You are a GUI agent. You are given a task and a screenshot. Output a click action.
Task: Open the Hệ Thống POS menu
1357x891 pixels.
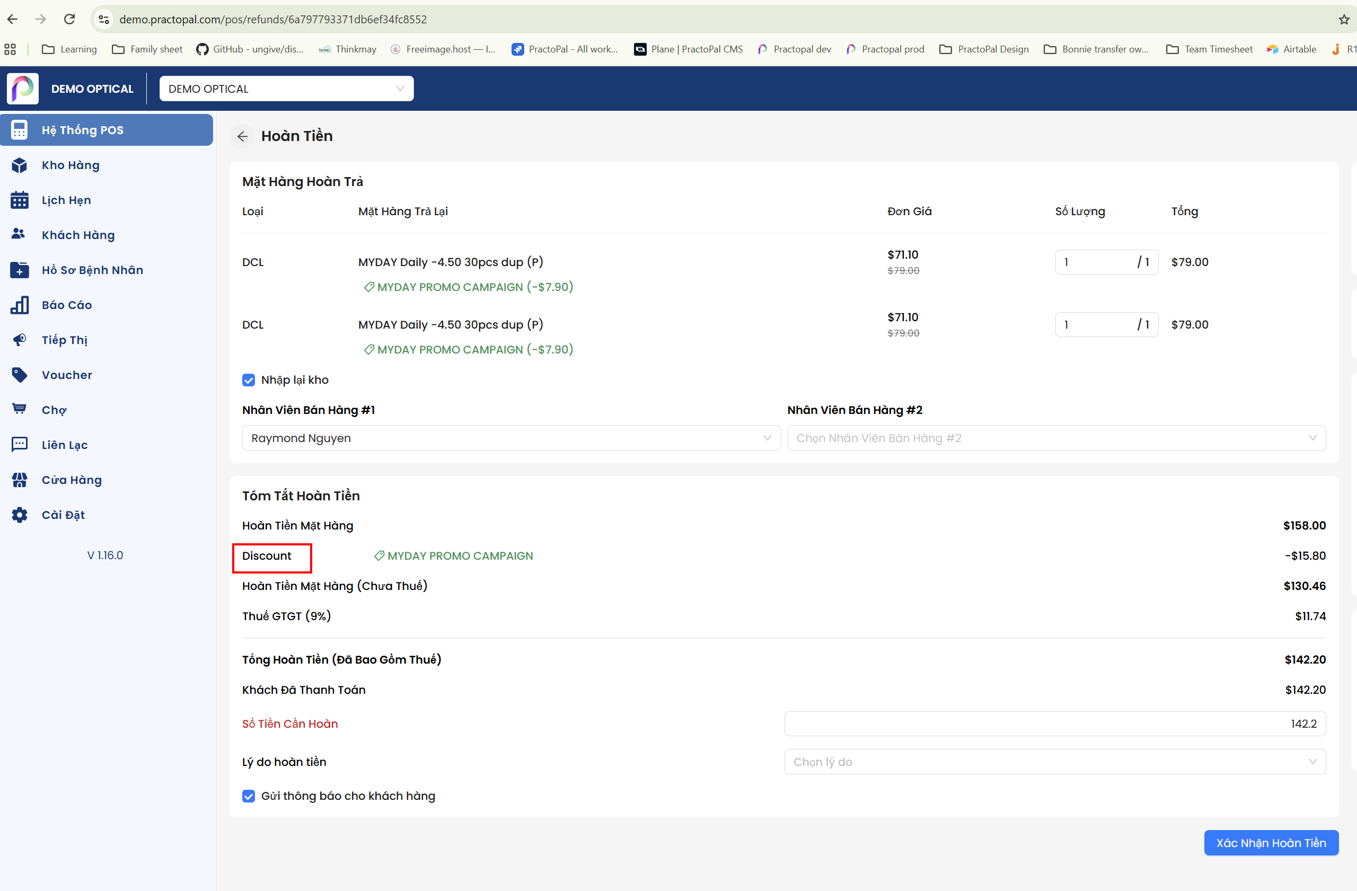coord(107,130)
